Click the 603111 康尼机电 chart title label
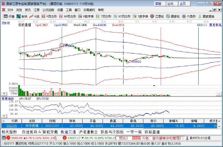Image resolution: width=223 pixels, height=147 pixels. tap(209, 25)
